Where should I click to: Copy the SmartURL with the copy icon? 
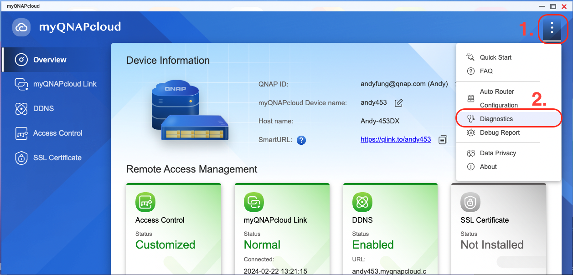[x=443, y=140]
